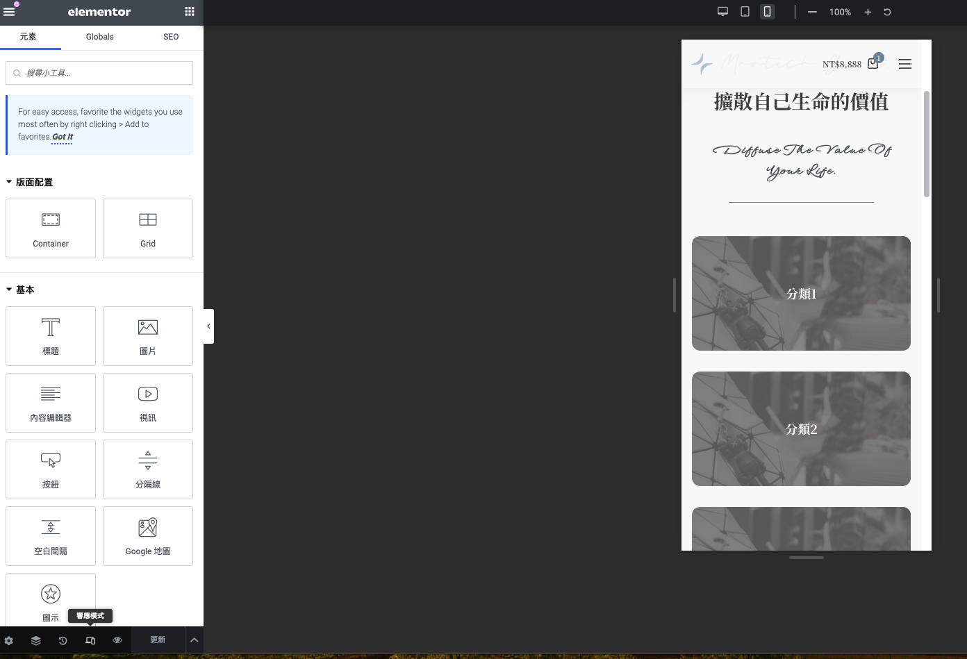967x659 pixels.
Task: Open the Elementor hamburger menu
Action: click(x=9, y=12)
